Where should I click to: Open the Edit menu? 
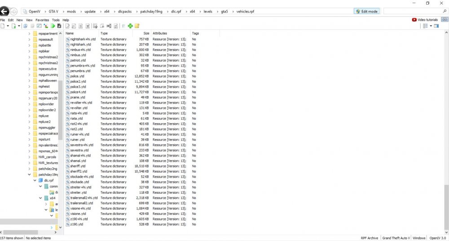coord(11,20)
